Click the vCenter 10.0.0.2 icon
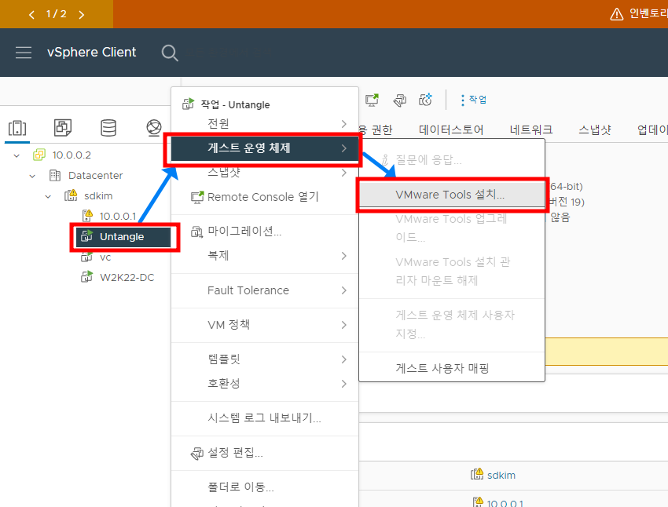This screenshot has width=668, height=507. [39, 155]
